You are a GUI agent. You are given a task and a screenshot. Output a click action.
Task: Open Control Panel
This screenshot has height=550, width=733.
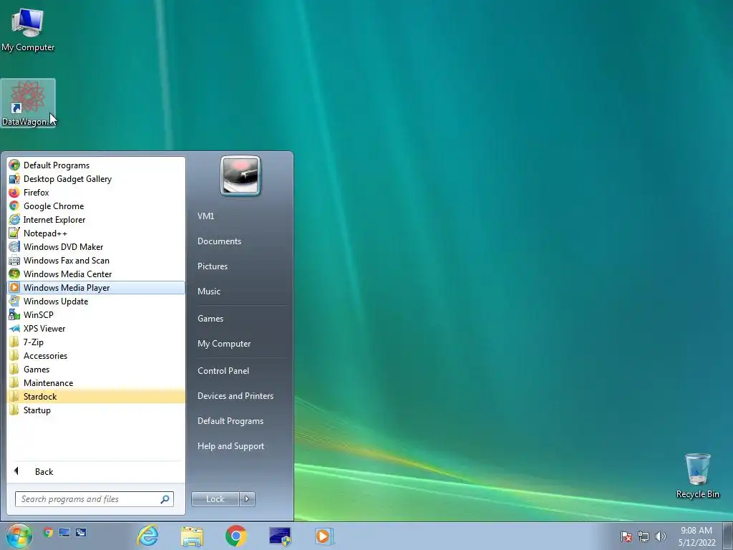(223, 371)
